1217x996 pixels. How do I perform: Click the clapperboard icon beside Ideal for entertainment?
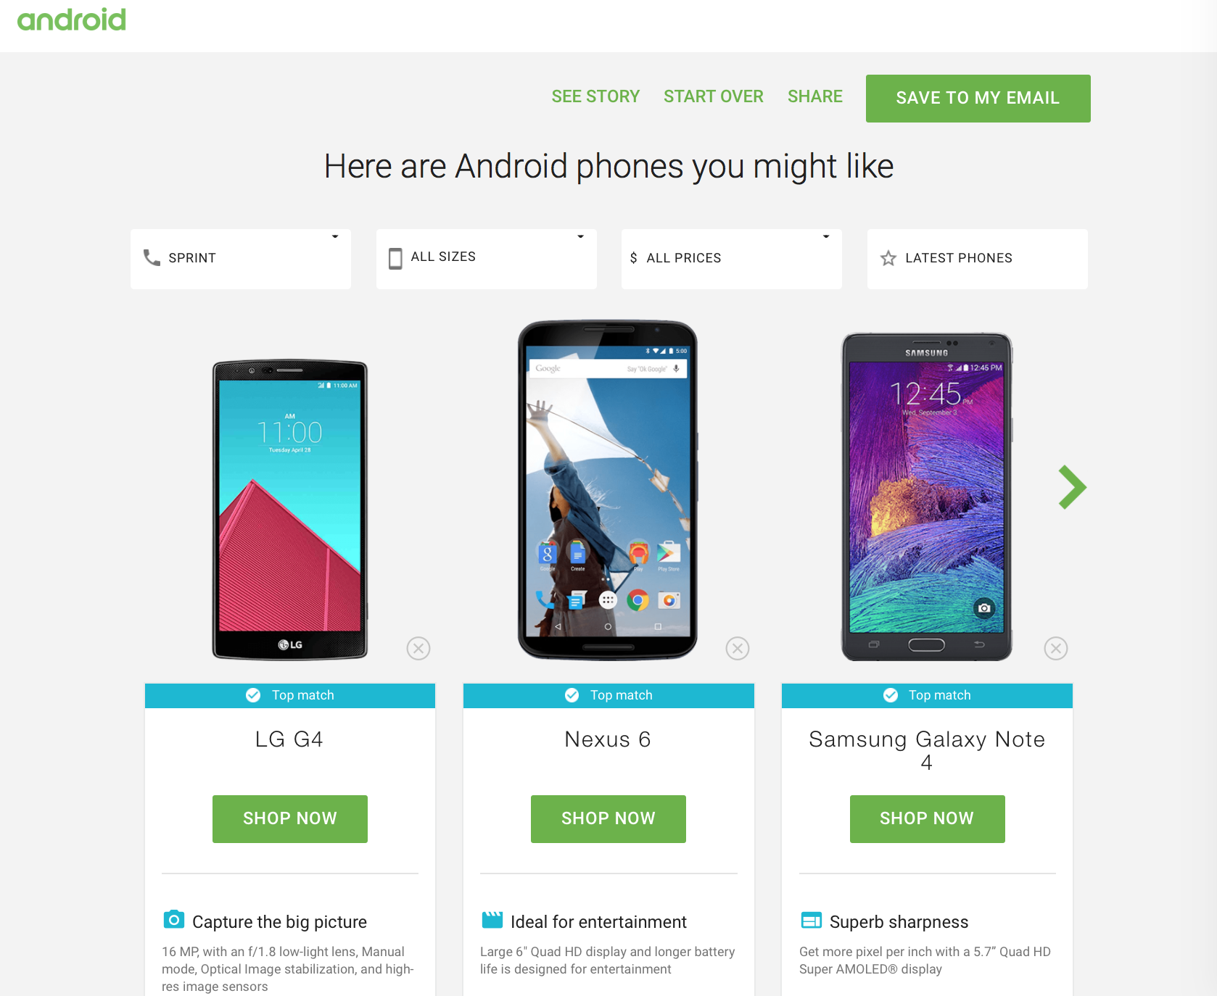coord(492,920)
